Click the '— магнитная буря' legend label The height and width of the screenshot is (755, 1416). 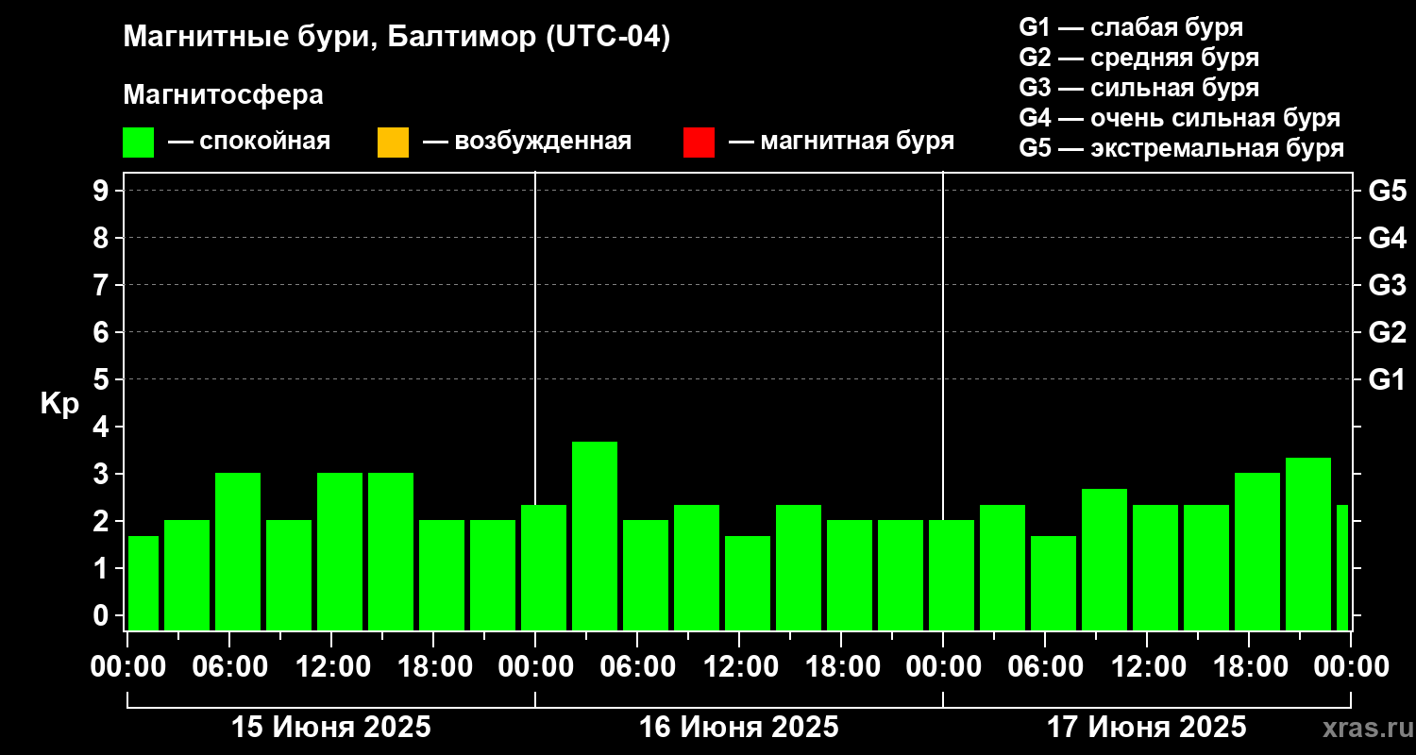point(842,142)
